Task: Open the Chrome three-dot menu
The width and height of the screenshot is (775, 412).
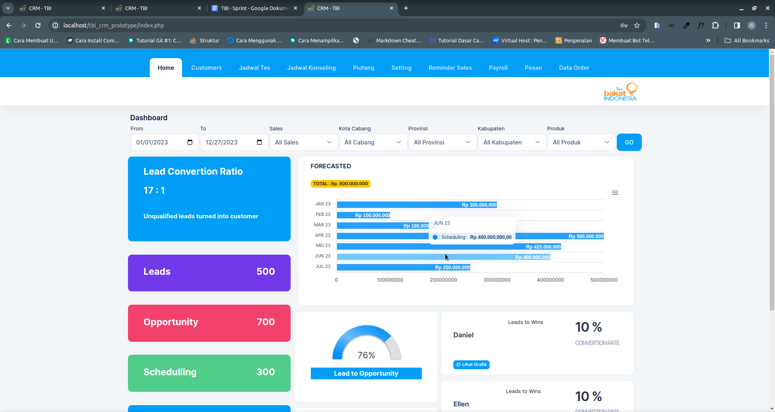Action: coord(766,25)
